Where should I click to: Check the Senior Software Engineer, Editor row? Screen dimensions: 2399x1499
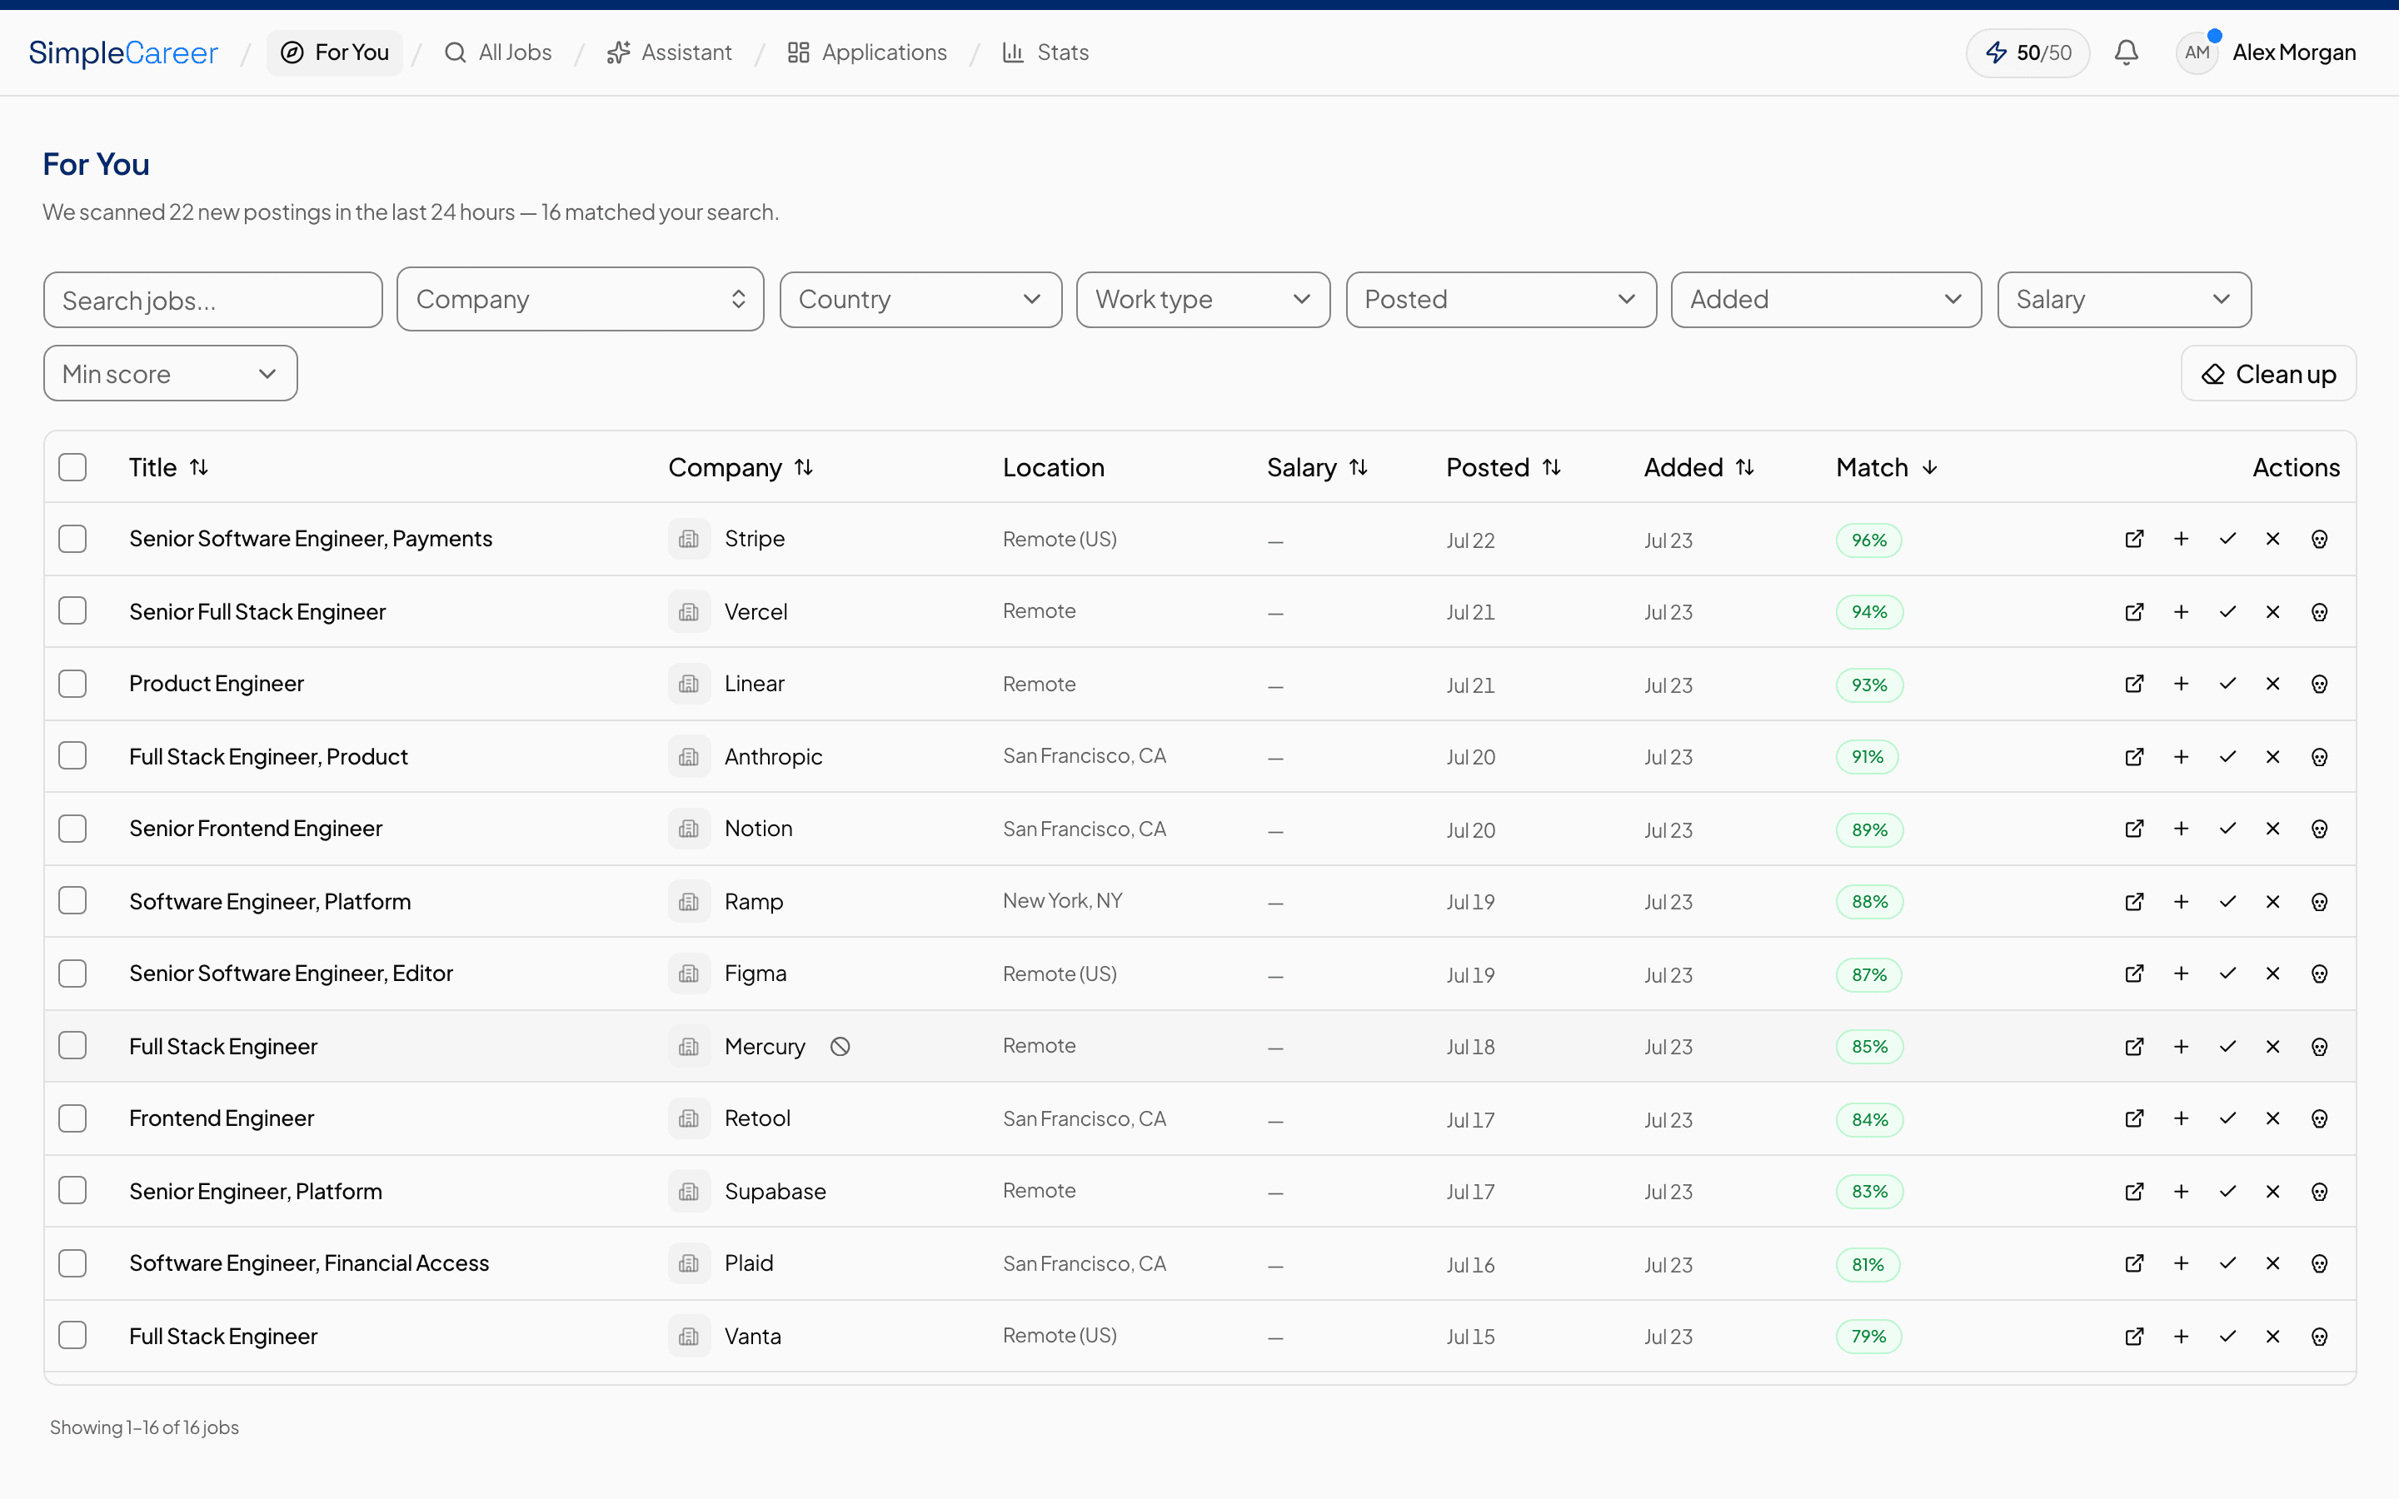point(72,974)
